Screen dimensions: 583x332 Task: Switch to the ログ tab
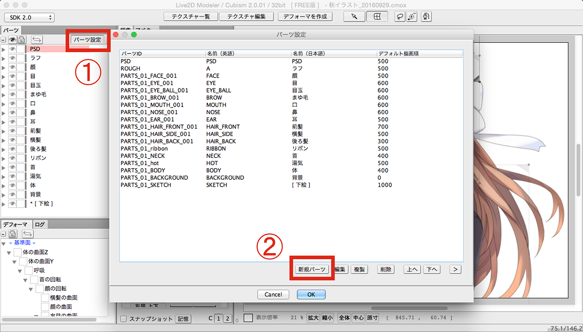click(x=40, y=225)
